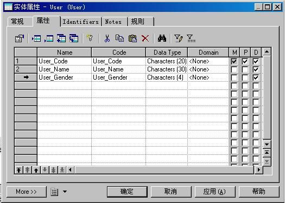Open Find with the binoculars icon
285x203 pixels.
162,38
